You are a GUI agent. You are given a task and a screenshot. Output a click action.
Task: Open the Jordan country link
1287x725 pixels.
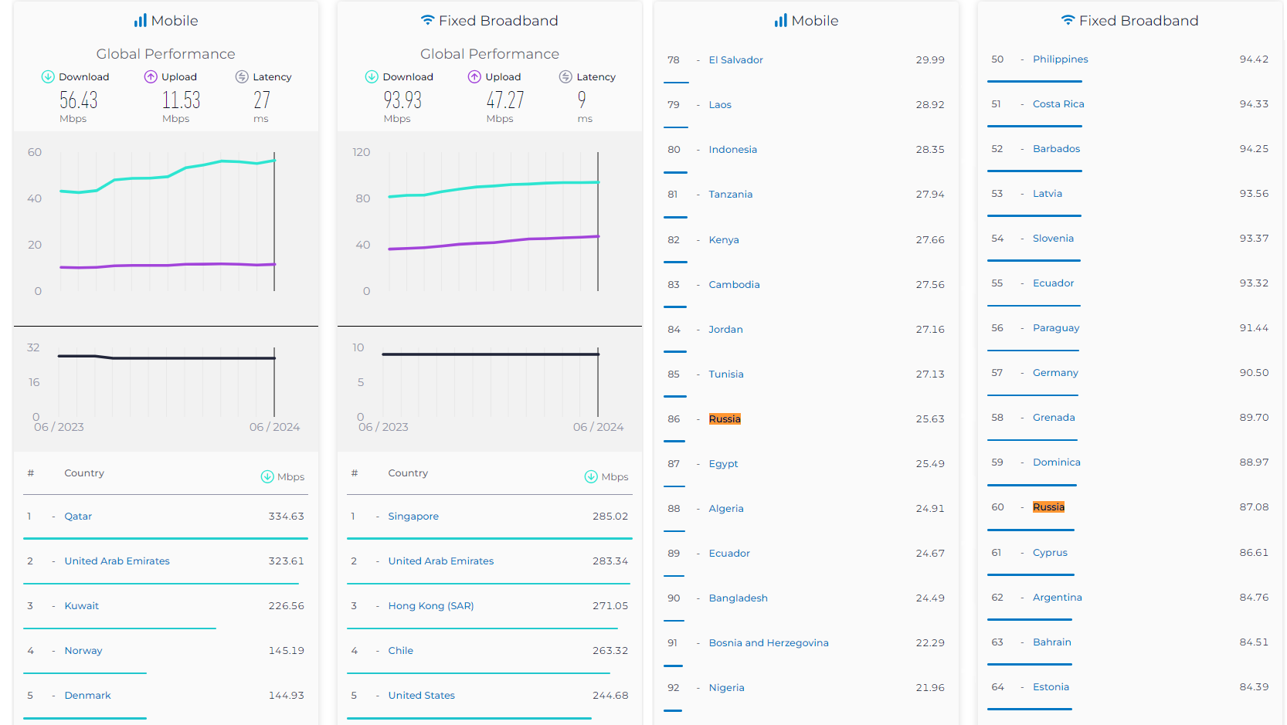[x=726, y=330]
